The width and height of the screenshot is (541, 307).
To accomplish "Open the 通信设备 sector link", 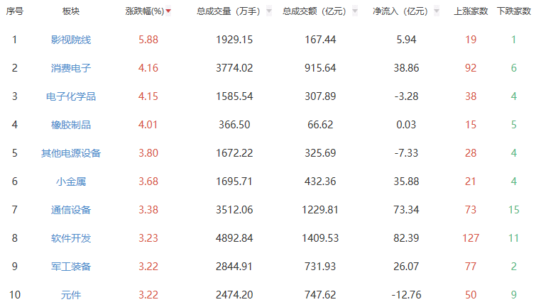I will click(71, 210).
